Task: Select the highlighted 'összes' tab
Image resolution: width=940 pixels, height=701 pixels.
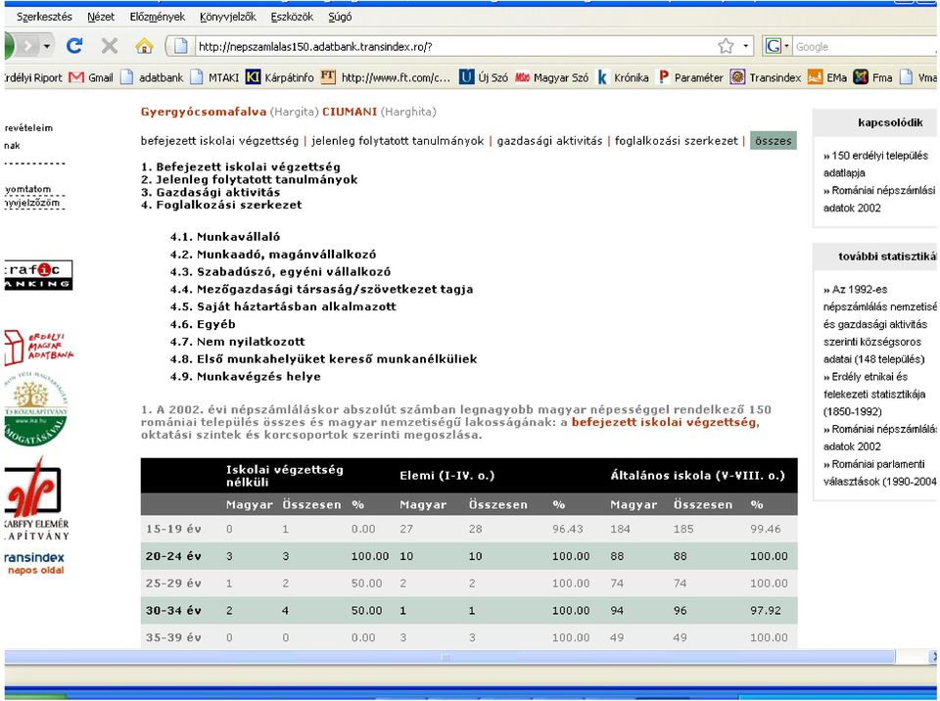Action: 774,141
